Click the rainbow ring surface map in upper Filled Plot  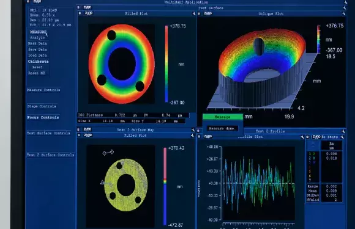(x=122, y=64)
